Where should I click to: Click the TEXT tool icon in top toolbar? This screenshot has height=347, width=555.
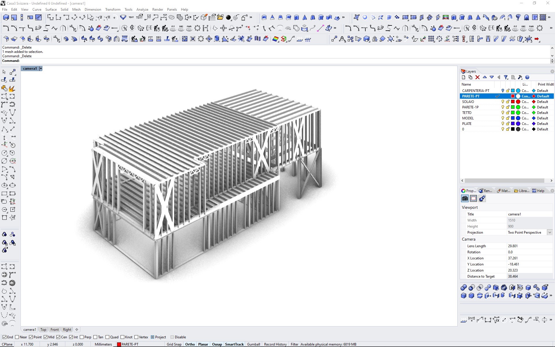pyautogui.click(x=131, y=18)
